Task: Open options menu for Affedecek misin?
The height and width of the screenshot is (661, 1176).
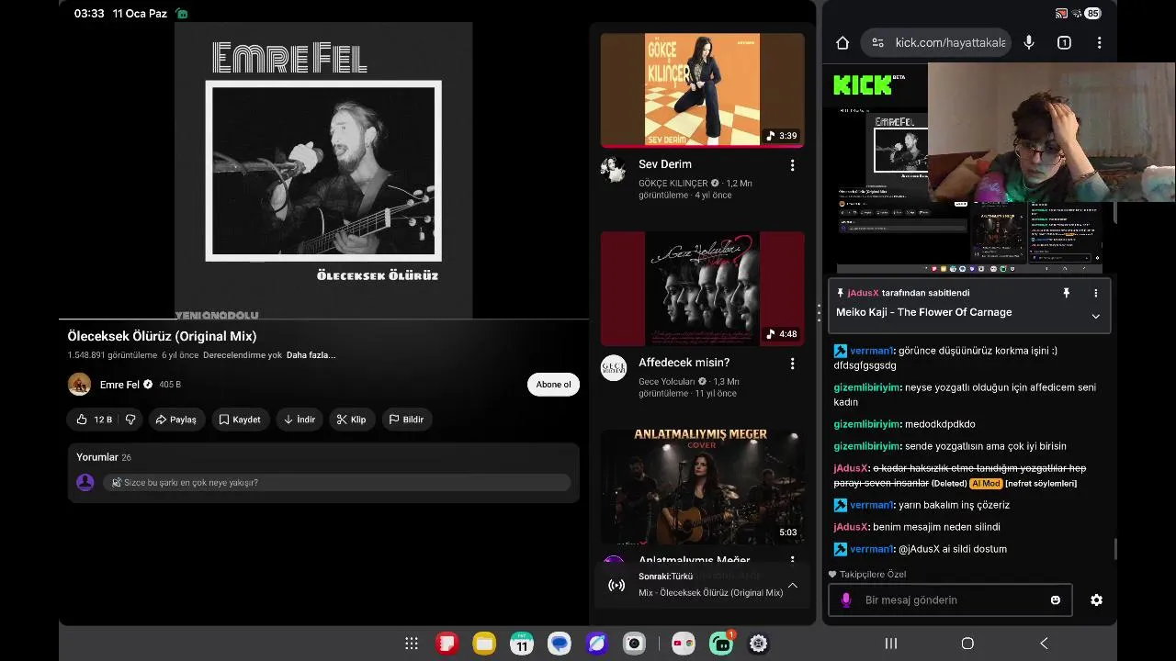Action: (x=792, y=364)
